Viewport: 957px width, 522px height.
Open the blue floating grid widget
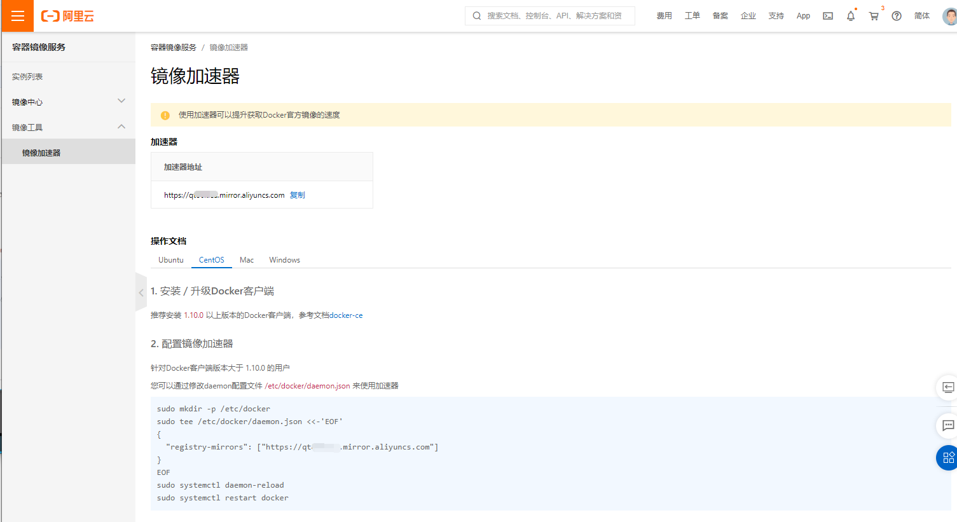947,458
